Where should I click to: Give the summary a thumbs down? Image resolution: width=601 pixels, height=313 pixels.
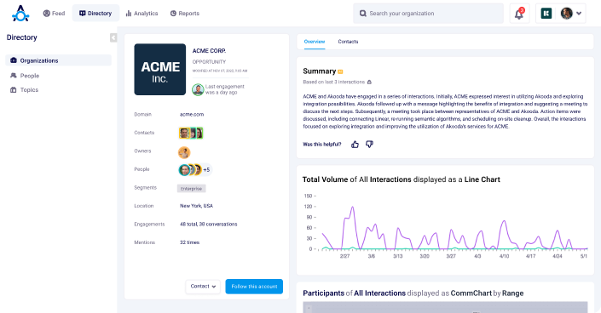[369, 145]
